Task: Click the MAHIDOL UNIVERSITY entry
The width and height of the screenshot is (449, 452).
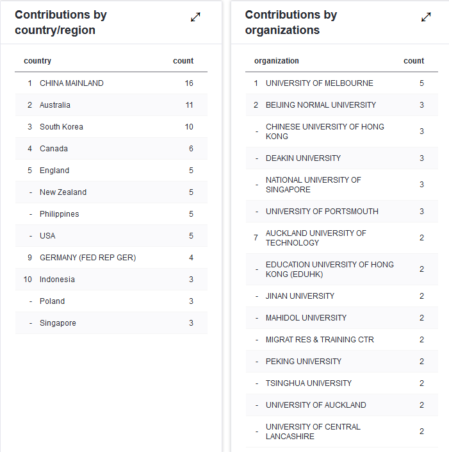Action: click(306, 318)
